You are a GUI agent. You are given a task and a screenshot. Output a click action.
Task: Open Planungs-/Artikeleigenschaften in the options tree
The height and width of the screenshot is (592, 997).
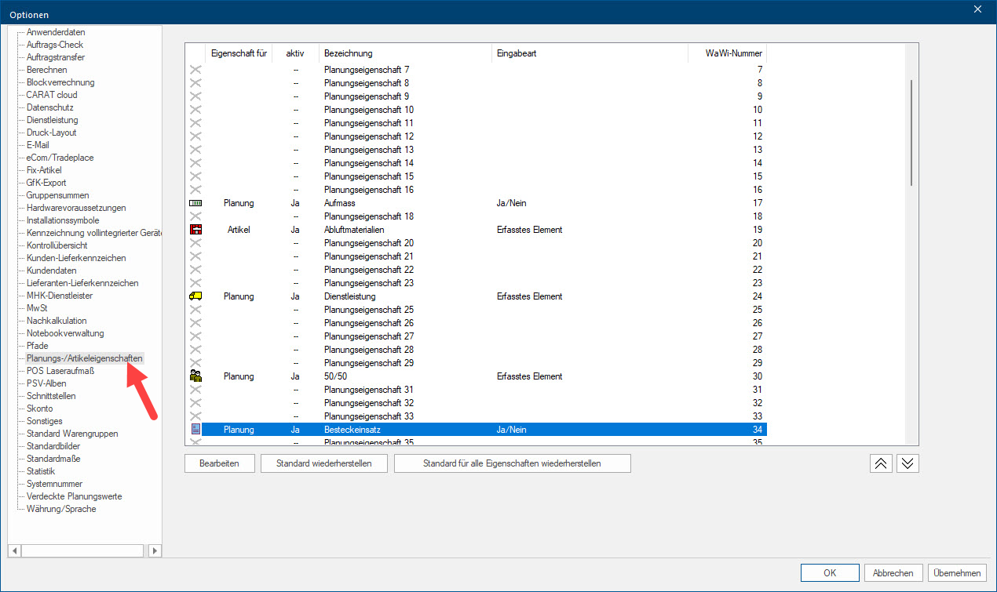(x=85, y=358)
